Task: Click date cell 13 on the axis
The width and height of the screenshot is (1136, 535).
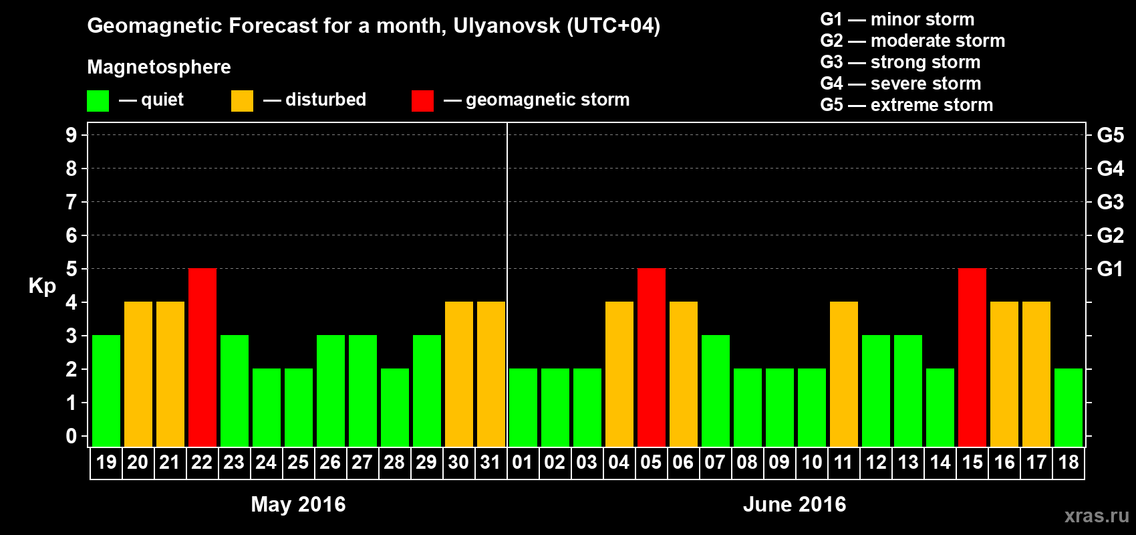Action: [908, 463]
